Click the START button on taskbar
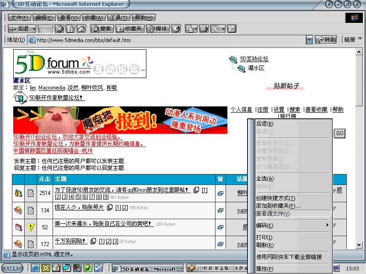366x274 pixels. 13,268
